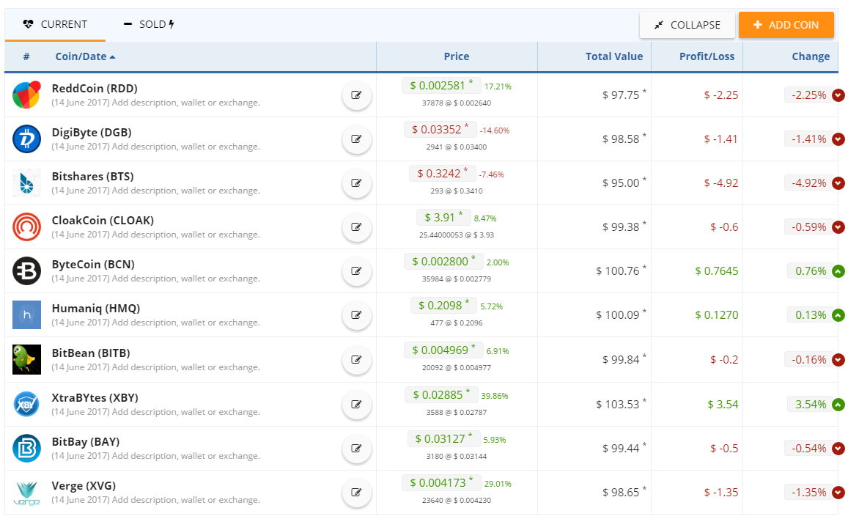Image resolution: width=848 pixels, height=519 pixels.
Task: Click the -14.60% DigiByte price change
Action: click(494, 130)
